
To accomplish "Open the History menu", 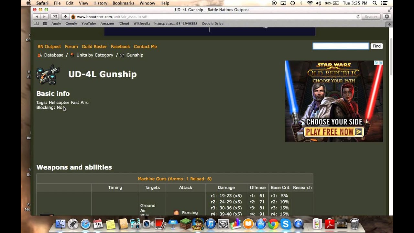I will click(100, 3).
